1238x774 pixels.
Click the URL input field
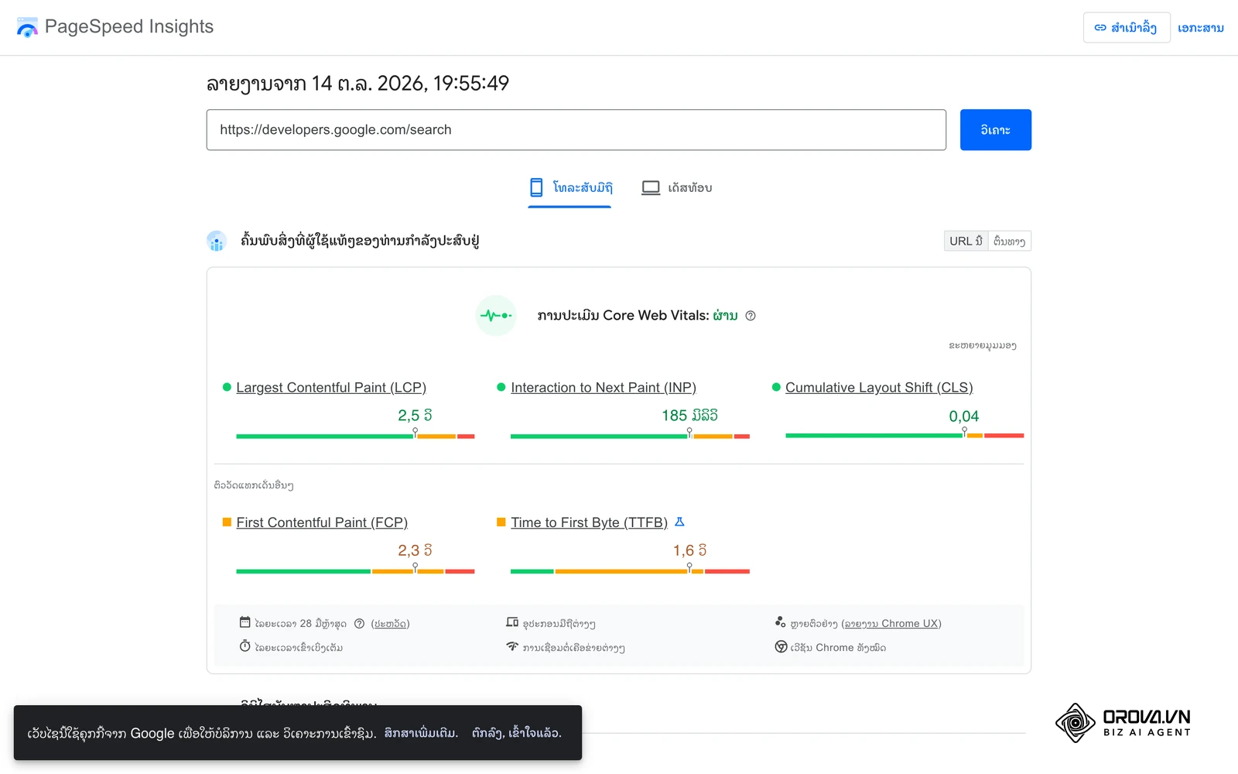click(576, 129)
